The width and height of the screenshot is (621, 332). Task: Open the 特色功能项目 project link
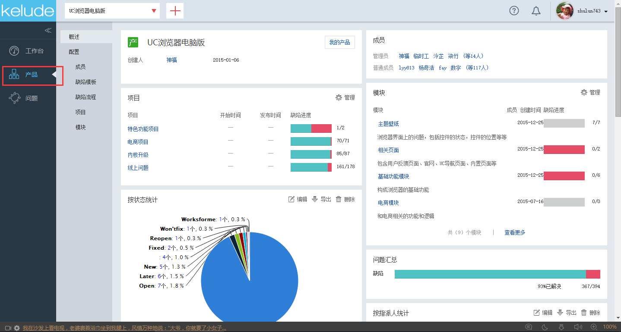coord(143,129)
